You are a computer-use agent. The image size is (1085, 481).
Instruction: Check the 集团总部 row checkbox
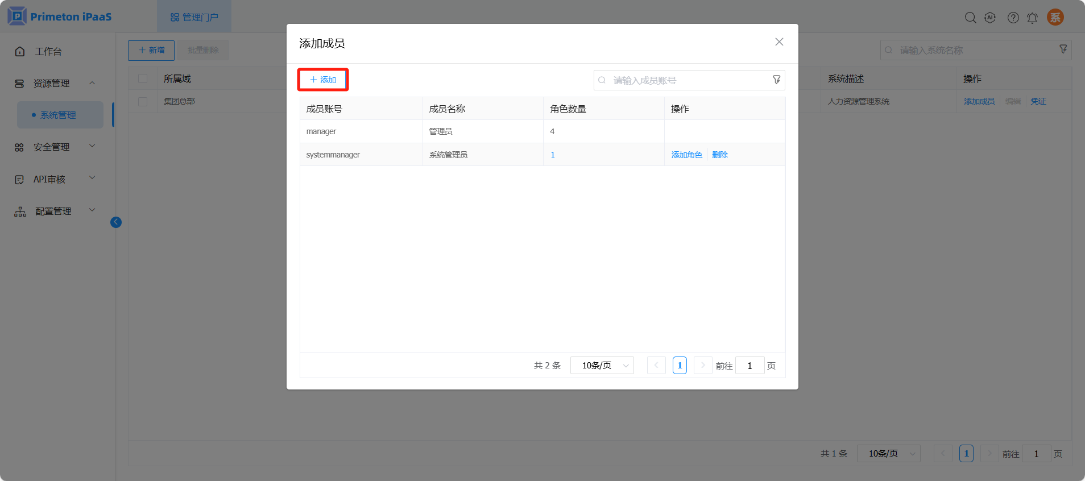[x=143, y=101]
